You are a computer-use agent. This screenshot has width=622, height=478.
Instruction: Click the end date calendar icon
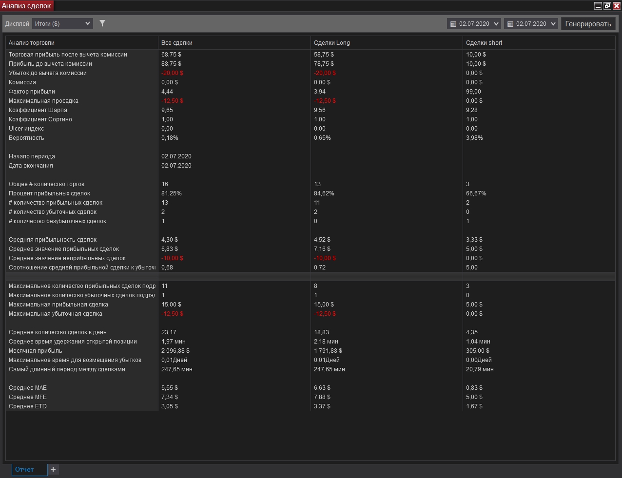510,24
